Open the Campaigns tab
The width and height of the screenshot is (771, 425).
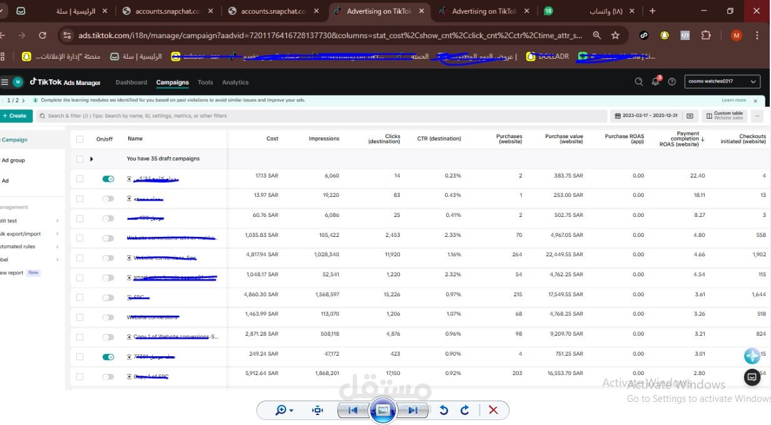tap(173, 82)
